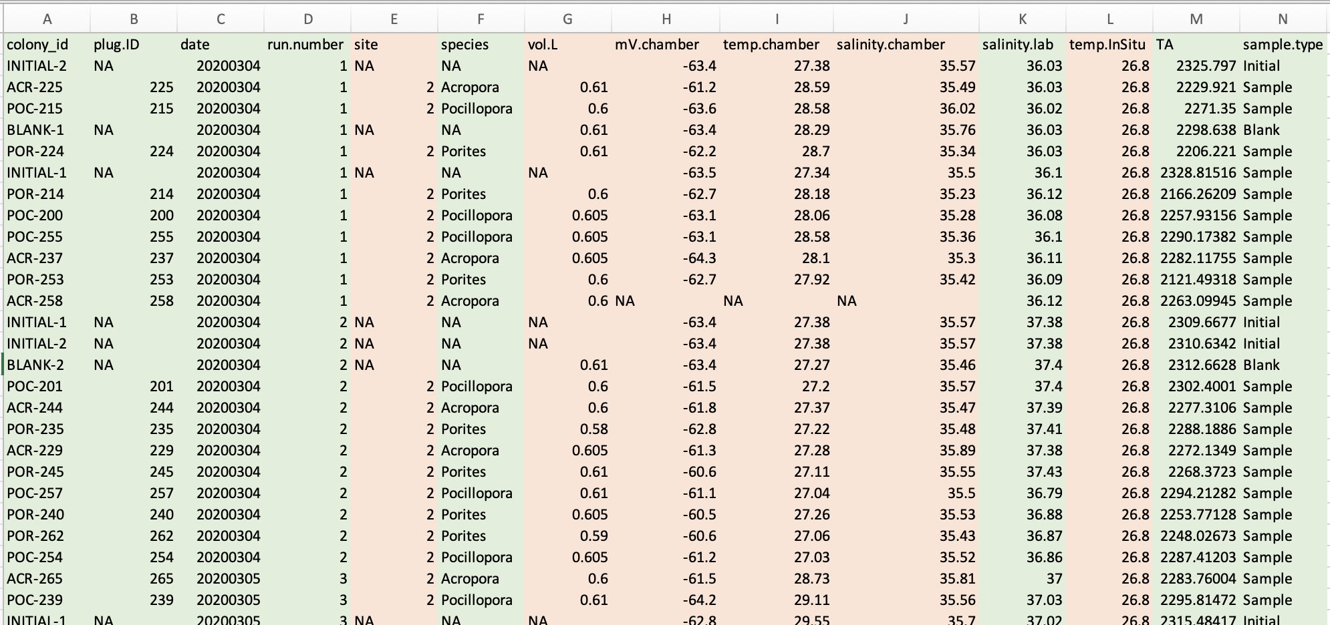
Task: Select column B header
Action: (x=134, y=19)
